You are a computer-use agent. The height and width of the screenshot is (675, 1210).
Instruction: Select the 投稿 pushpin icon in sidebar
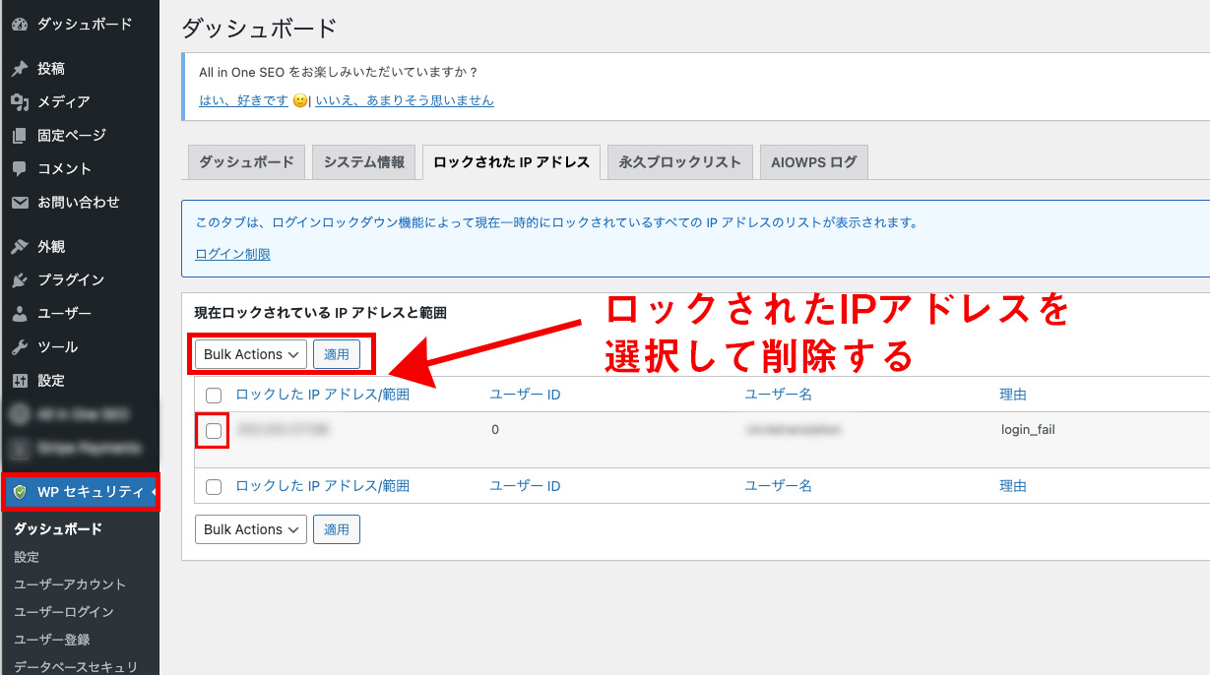coord(22,69)
